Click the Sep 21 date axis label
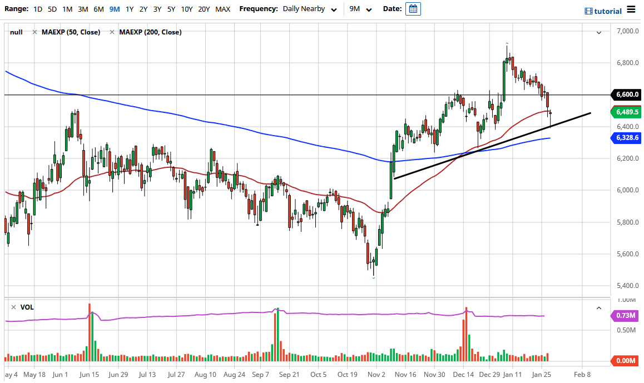644x383 pixels. click(x=289, y=374)
